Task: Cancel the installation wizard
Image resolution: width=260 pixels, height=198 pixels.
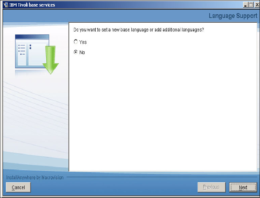Action: point(18,187)
